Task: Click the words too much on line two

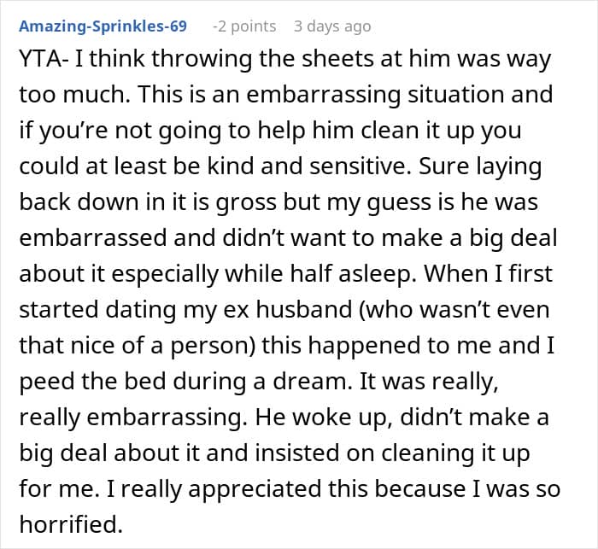Action: pyautogui.click(x=73, y=94)
